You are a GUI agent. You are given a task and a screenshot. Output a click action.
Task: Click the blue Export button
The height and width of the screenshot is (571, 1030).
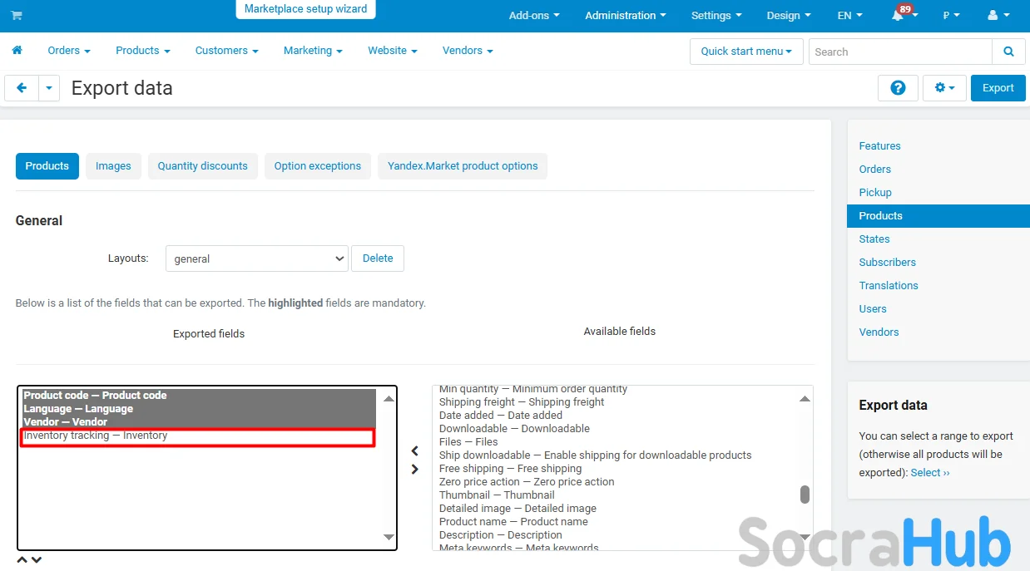998,88
